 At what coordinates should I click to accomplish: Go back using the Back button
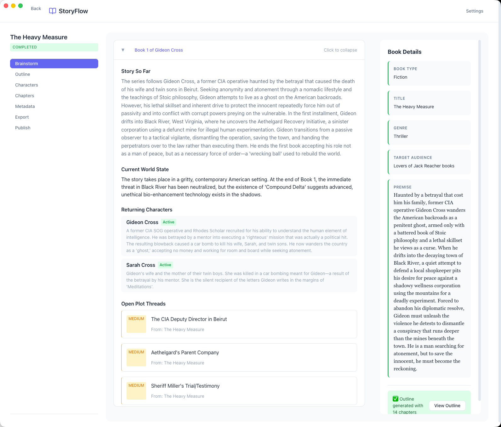tap(36, 8)
